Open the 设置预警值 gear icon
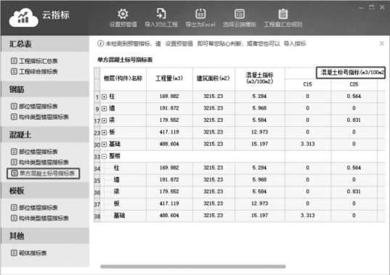Viewport: 390px width, 275px height. 123,15
